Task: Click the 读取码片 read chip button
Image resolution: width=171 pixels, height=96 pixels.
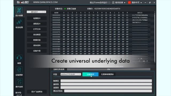Action: click(x=37, y=24)
